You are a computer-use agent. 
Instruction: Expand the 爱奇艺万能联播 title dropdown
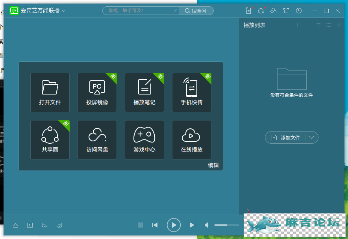[x=64, y=11]
